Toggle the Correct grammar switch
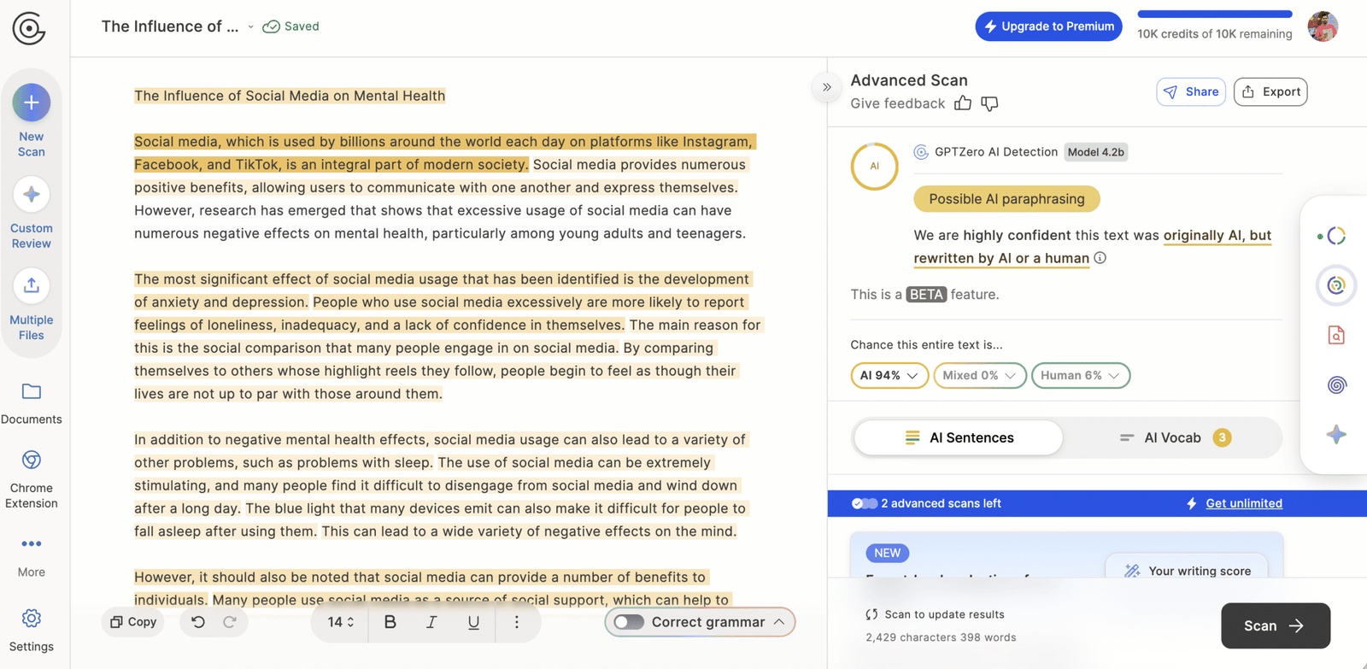The height and width of the screenshot is (669, 1367). click(629, 622)
